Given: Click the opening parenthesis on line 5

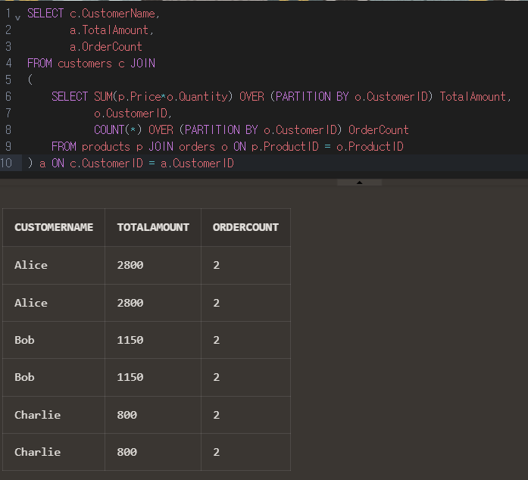Looking at the screenshot, I should [30, 80].
